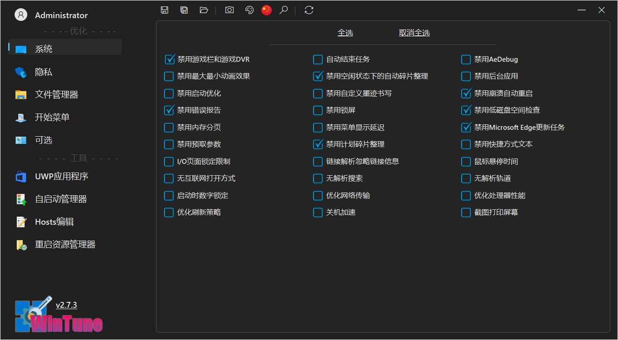
Task: Check 鼠标悬停时间
Action: tap(466, 162)
